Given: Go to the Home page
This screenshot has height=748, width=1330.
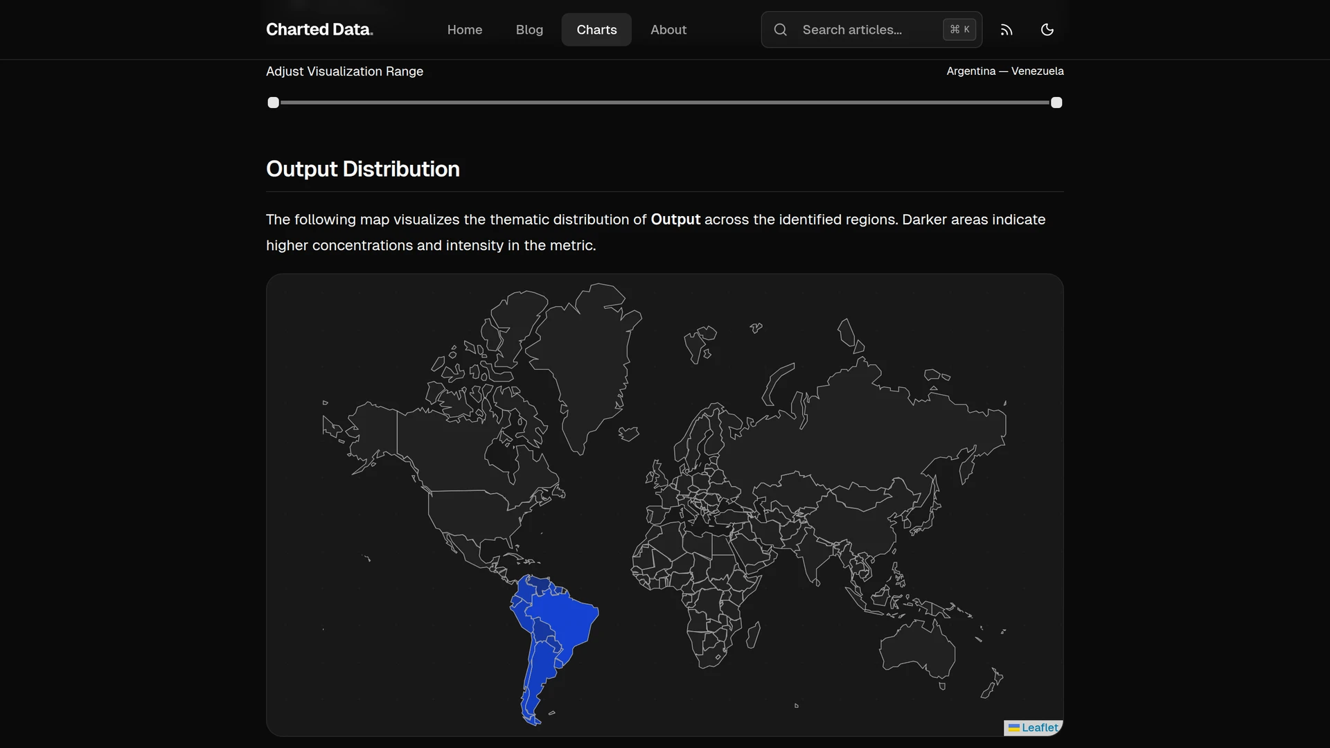Looking at the screenshot, I should point(464,30).
